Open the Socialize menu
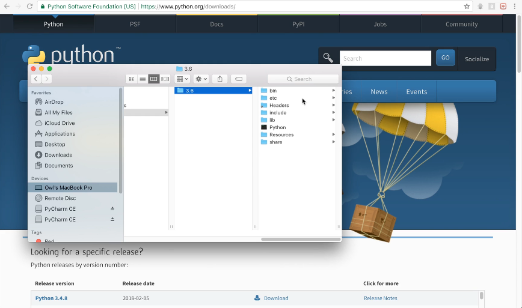Image resolution: width=522 pixels, height=308 pixels. pos(477,59)
